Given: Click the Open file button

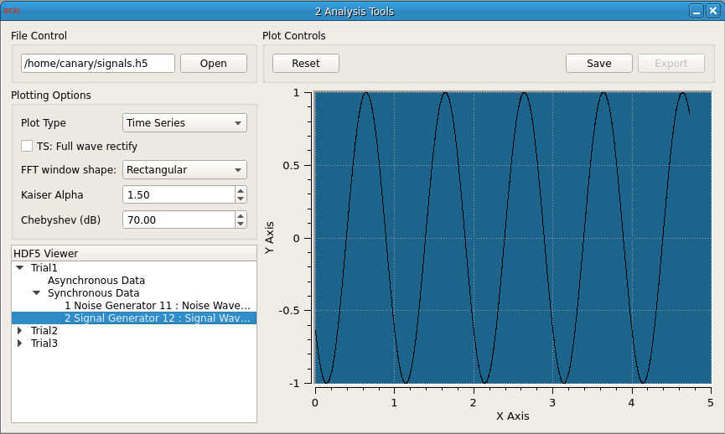Looking at the screenshot, I should [214, 64].
